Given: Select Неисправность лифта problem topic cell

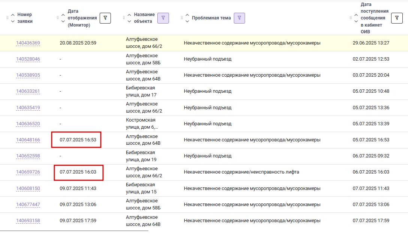Looking at the screenshot, I should [242, 172].
